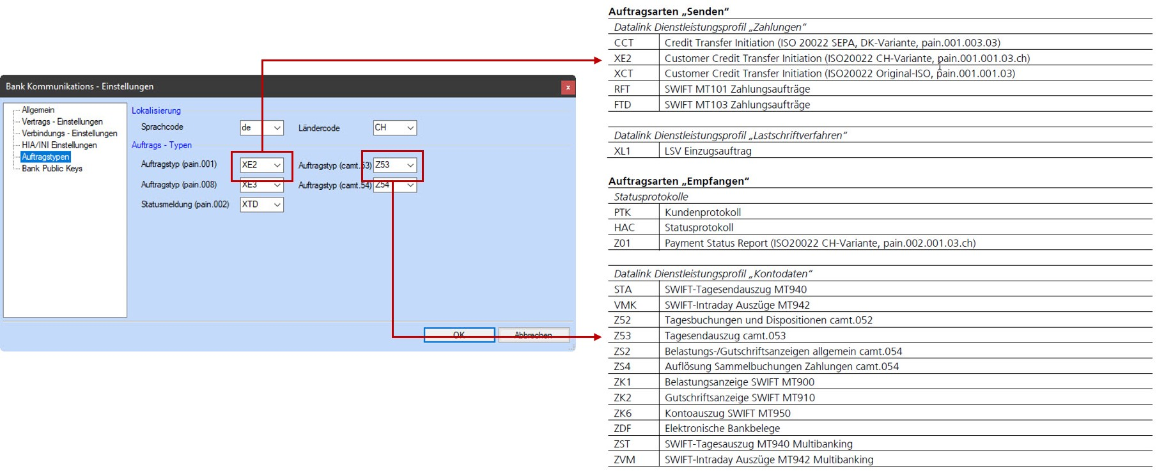Open Vertrags - Einstellungen tree entry
1157x471 pixels.
coord(62,121)
